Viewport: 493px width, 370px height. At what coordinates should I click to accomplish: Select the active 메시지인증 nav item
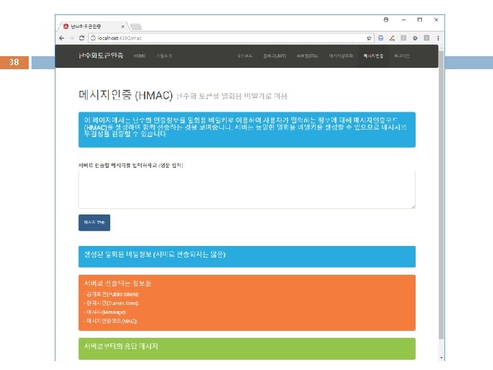tap(373, 56)
